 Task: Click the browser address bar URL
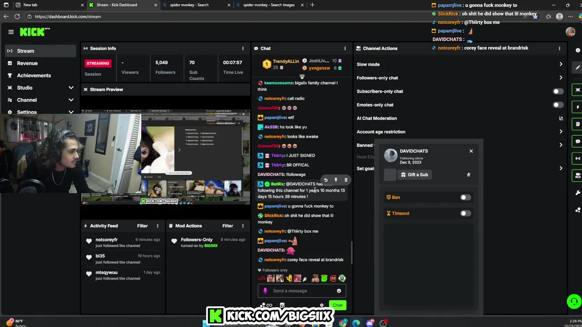pyautogui.click(x=68, y=16)
